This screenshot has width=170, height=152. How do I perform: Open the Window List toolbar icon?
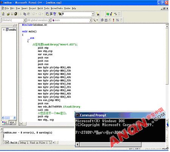pyautogui.click(x=55, y=14)
